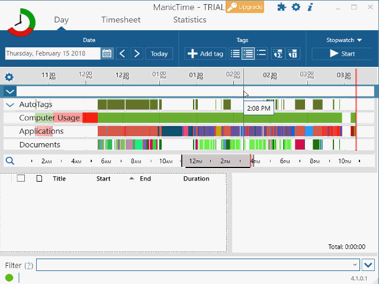This screenshot has width=379, height=284.
Task: Switch to the Timesheet tab
Action: pos(121,20)
